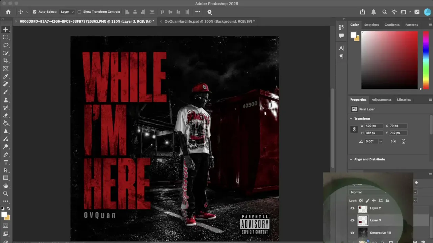433x243 pixels.
Task: Open the Properties panel menu
Action: (x=430, y=100)
